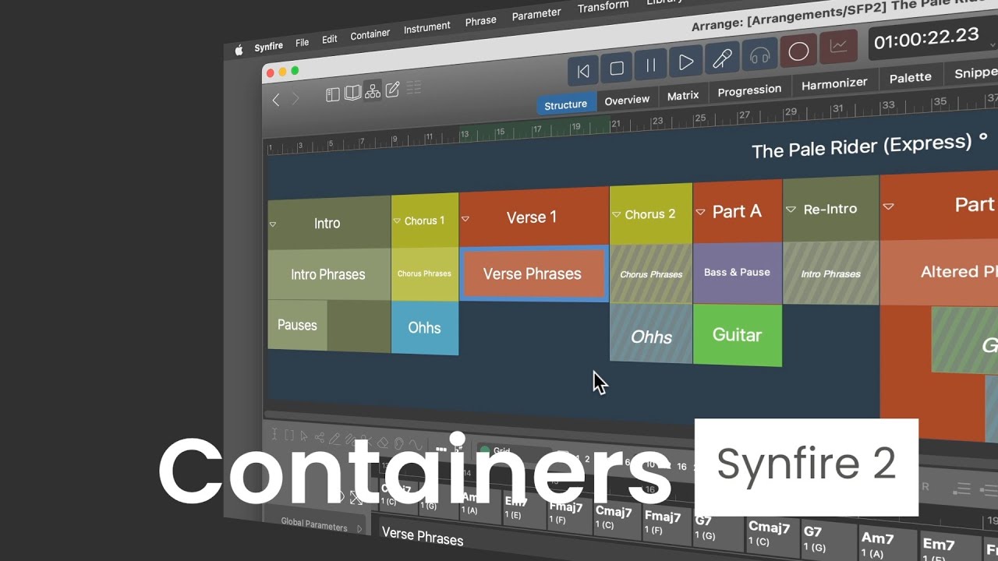
Task: Select the selected Verse Phrases container block
Action: pos(533,273)
